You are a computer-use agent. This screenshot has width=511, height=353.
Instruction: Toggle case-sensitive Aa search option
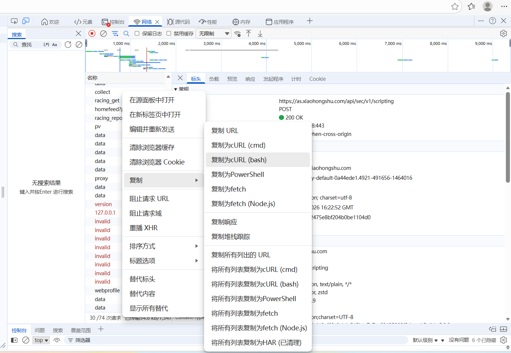pos(54,45)
